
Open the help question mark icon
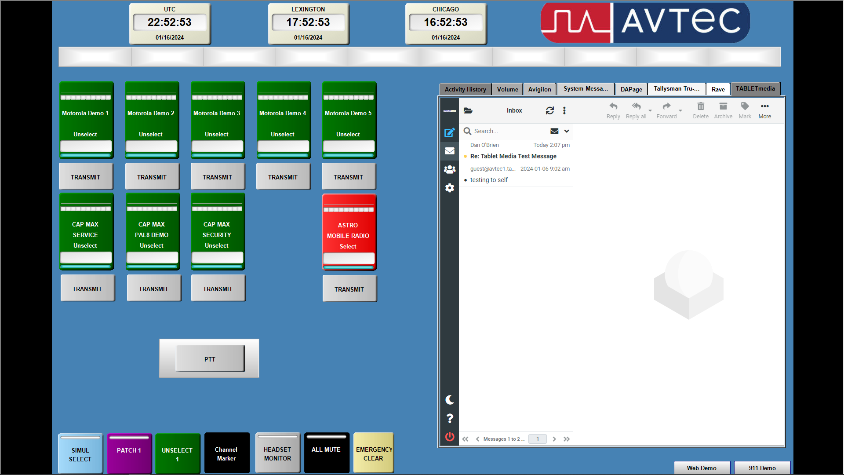pyautogui.click(x=449, y=418)
